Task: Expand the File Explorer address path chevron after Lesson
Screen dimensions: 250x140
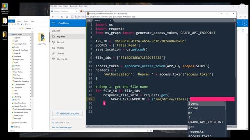Action: point(32,28)
